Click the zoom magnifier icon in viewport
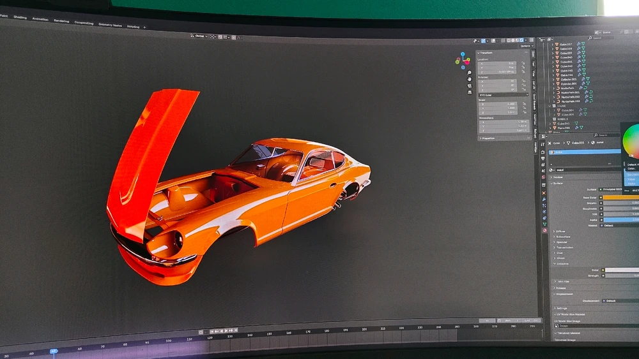 pos(469,73)
